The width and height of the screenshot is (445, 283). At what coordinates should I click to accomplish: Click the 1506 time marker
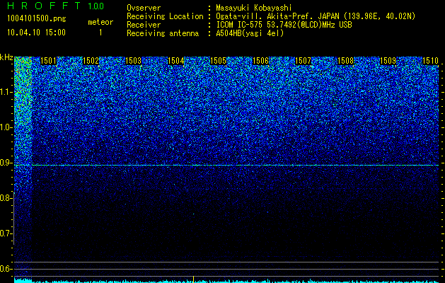pyautogui.click(x=261, y=61)
